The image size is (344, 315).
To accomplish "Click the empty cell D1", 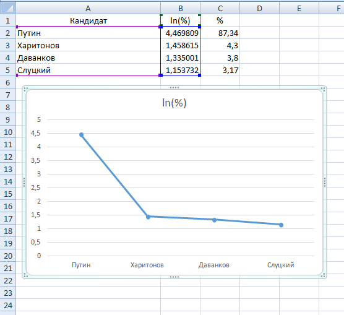I will (259, 20).
